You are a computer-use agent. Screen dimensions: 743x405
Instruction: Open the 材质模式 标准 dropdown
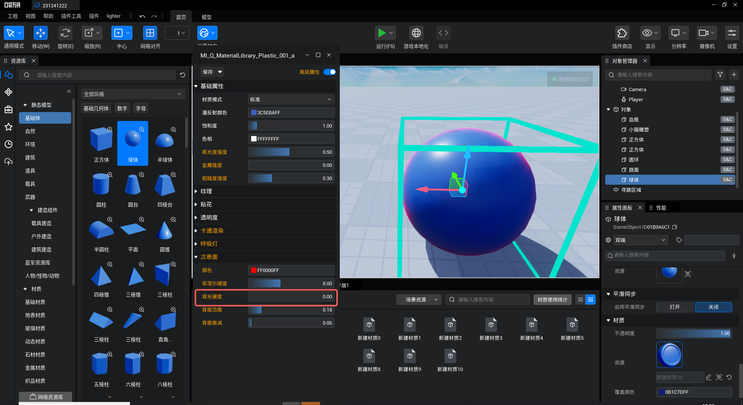pos(291,99)
